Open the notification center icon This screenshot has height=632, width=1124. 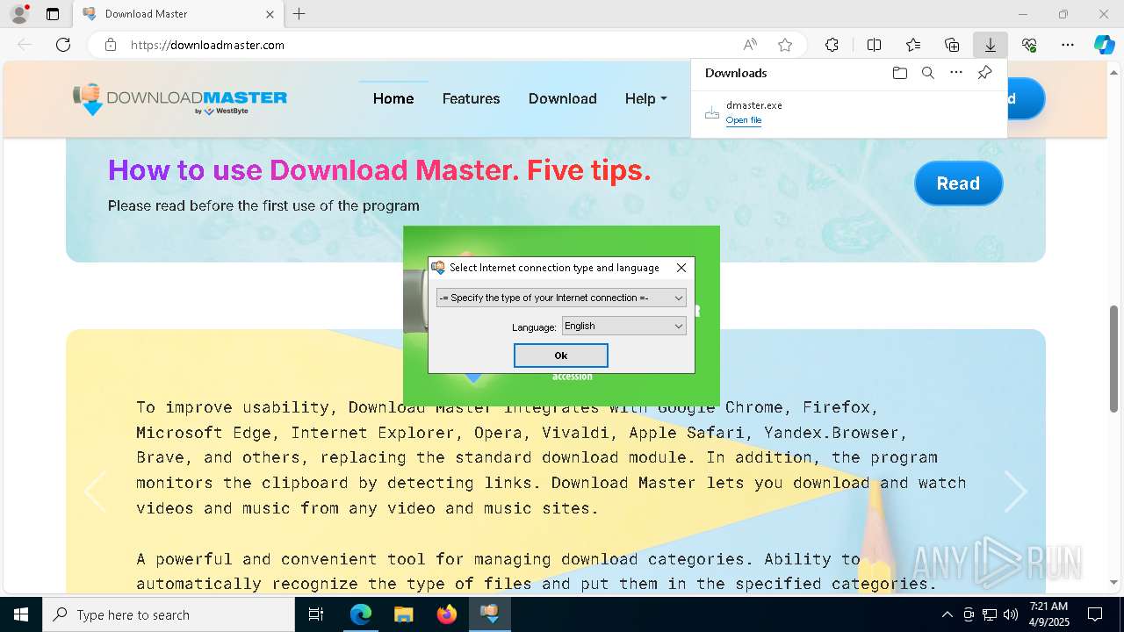pos(1095,614)
